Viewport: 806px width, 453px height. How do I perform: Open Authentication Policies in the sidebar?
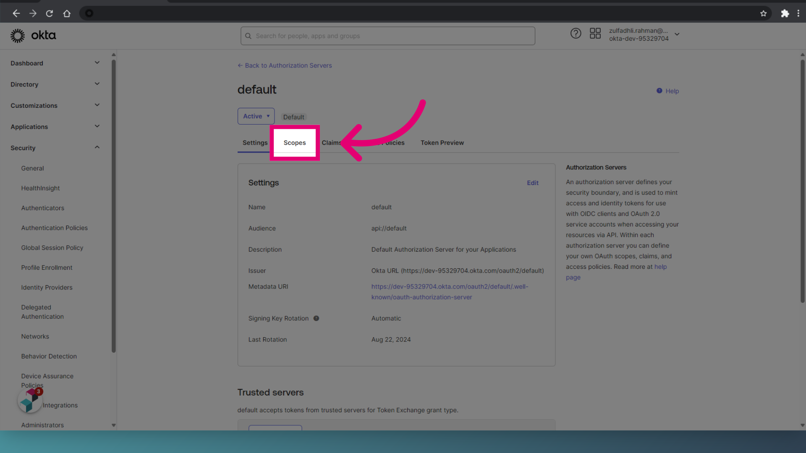click(54, 228)
